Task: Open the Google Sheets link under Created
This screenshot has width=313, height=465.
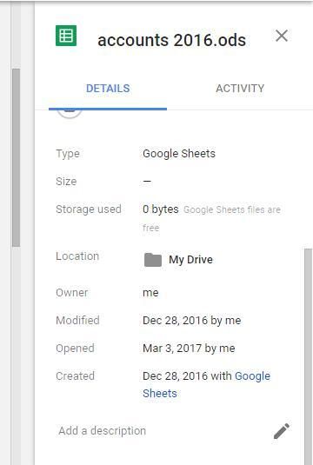Action: pyautogui.click(x=206, y=385)
